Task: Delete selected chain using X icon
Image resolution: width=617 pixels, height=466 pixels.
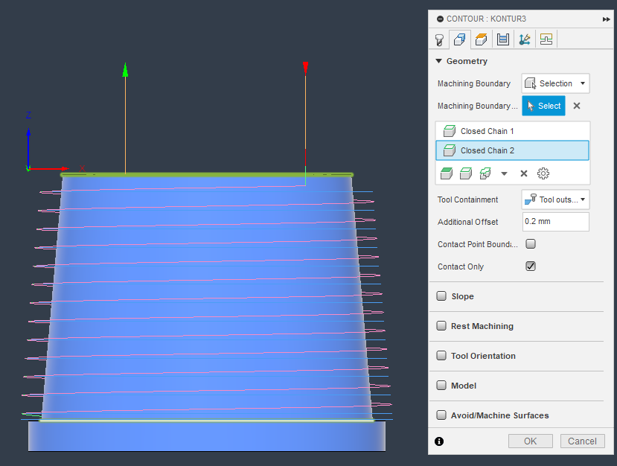Action: 524,173
